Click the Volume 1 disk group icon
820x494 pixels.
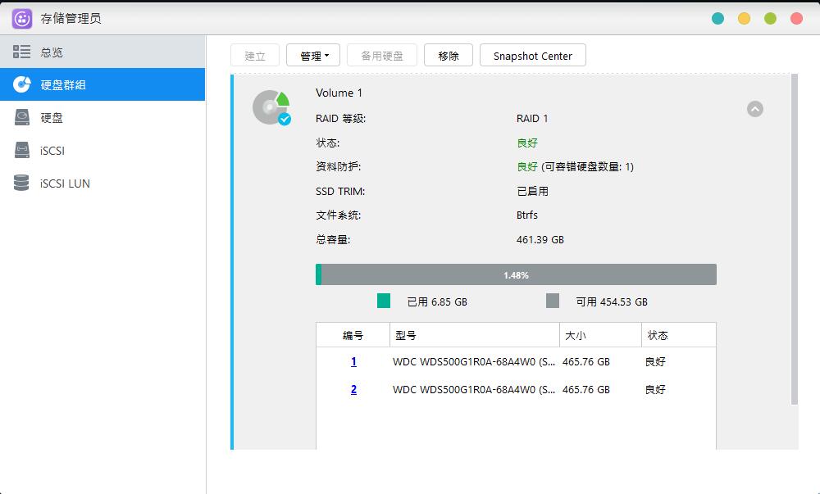(x=271, y=107)
